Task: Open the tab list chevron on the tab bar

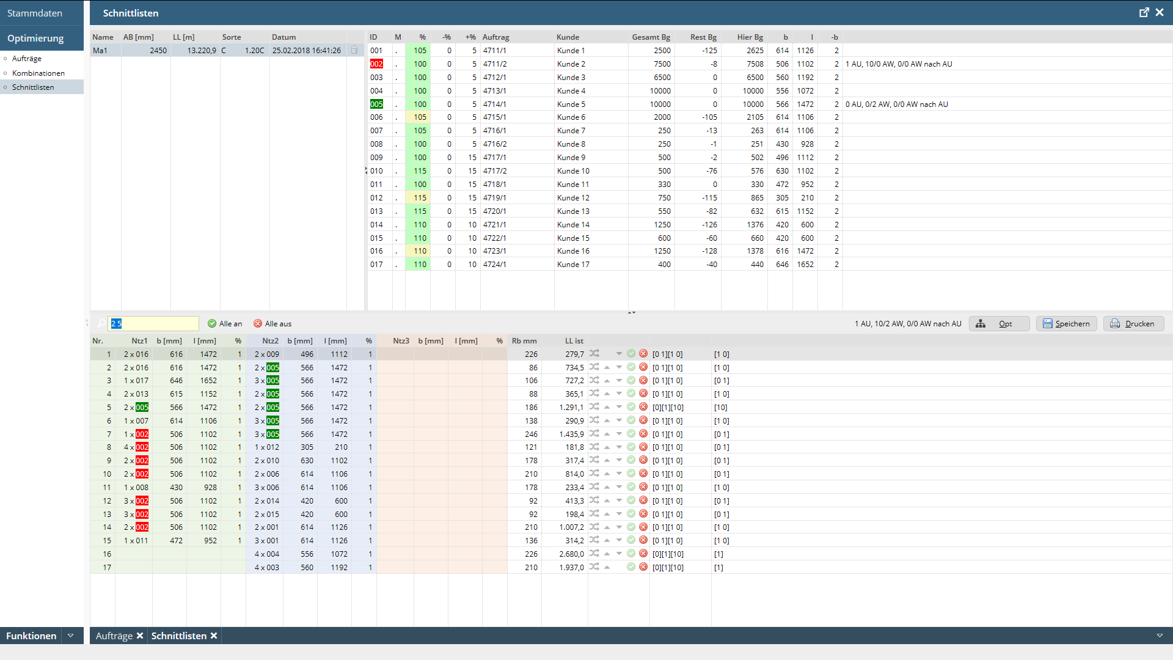Action: pos(1160,636)
